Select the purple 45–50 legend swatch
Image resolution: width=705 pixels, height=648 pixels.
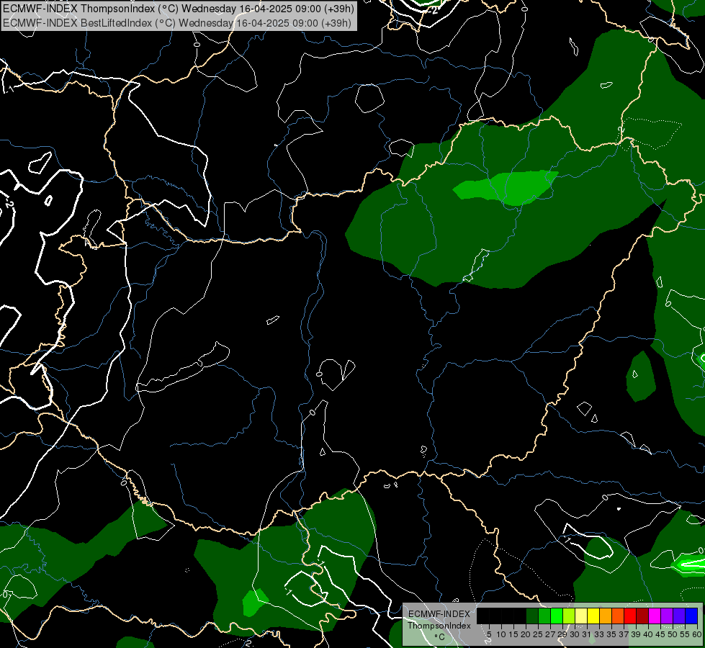pos(667,616)
